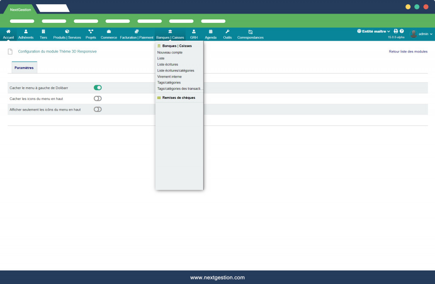Open 'Remises de chèques' menu section
The image size is (435, 284).
point(178,98)
